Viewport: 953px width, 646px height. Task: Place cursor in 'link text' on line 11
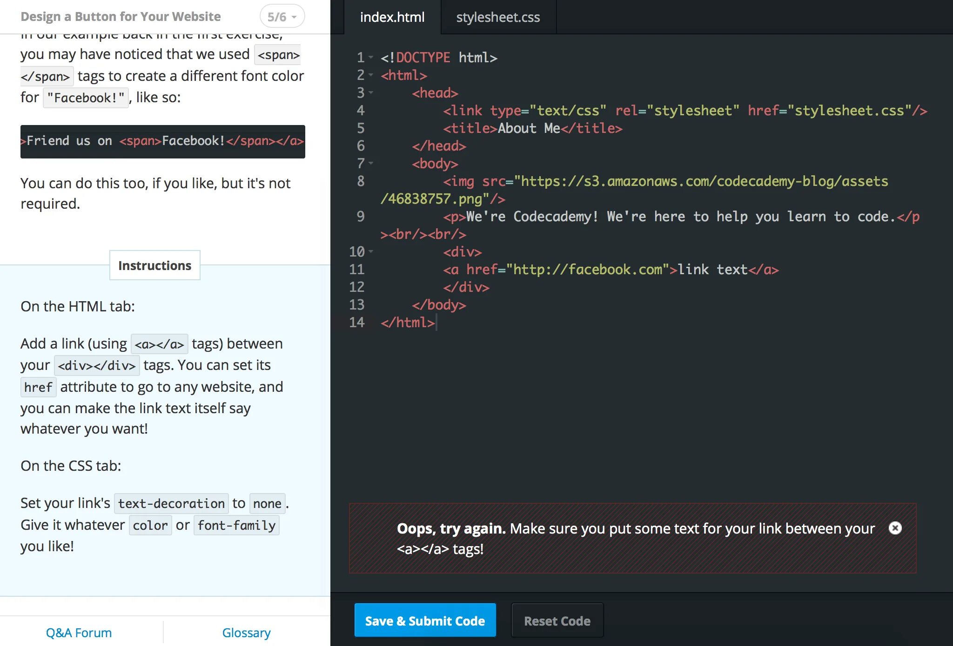(x=712, y=270)
